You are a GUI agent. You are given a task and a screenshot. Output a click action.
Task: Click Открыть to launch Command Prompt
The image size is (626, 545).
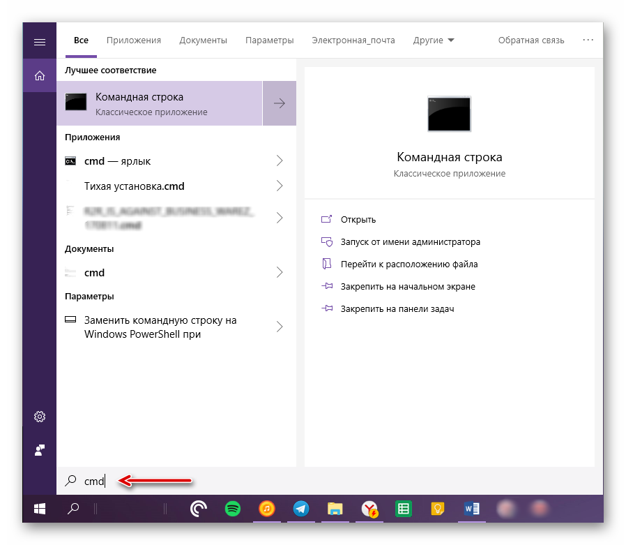(358, 220)
